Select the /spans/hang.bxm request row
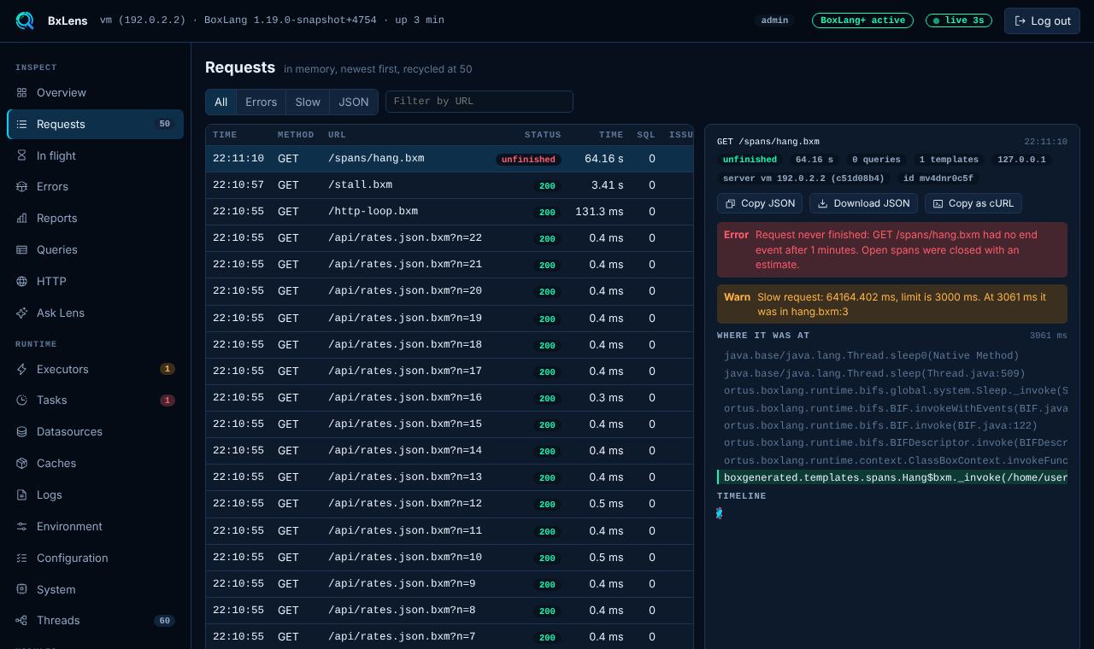The width and height of the screenshot is (1094, 649). (450, 159)
